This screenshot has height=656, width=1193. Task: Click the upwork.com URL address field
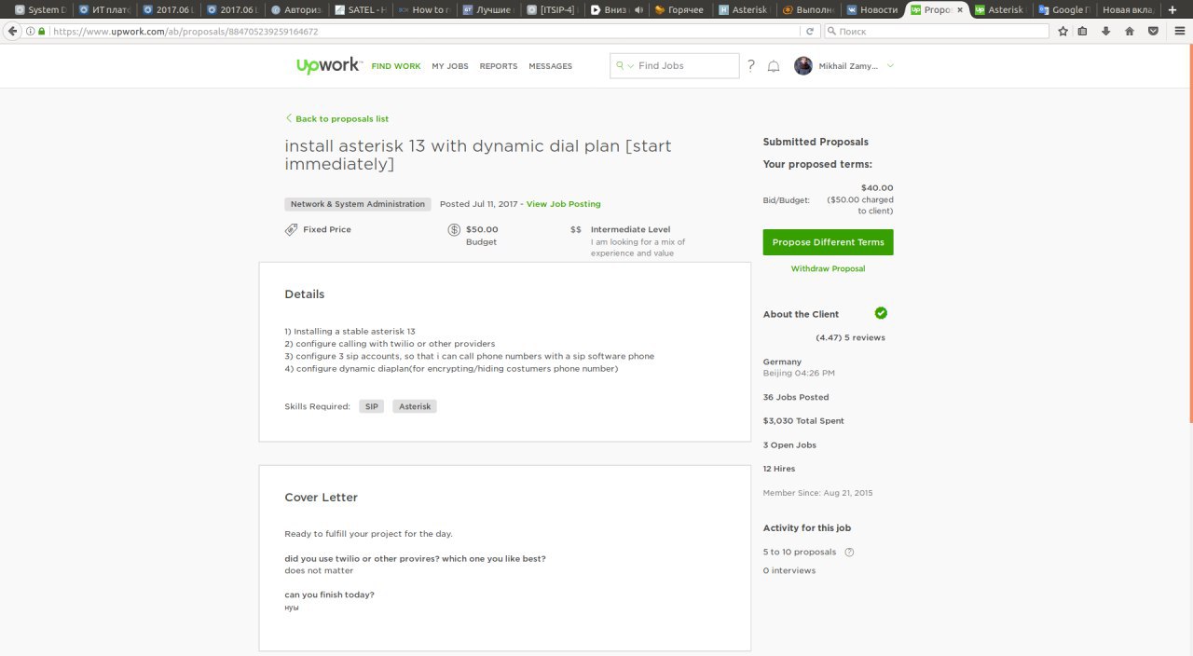[424, 31]
